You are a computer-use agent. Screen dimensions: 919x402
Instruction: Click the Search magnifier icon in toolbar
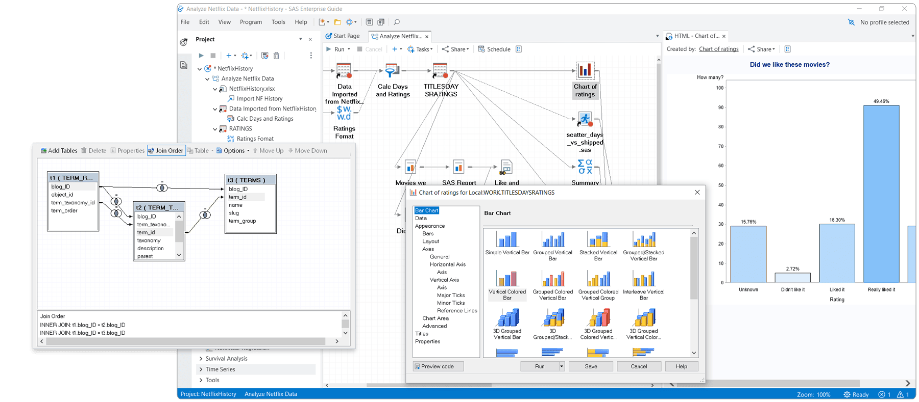[397, 22]
